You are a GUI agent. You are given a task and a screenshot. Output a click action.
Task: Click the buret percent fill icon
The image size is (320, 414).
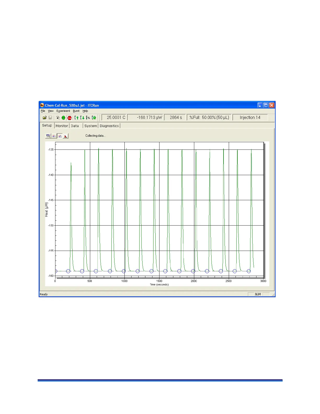pyautogui.click(x=88, y=118)
